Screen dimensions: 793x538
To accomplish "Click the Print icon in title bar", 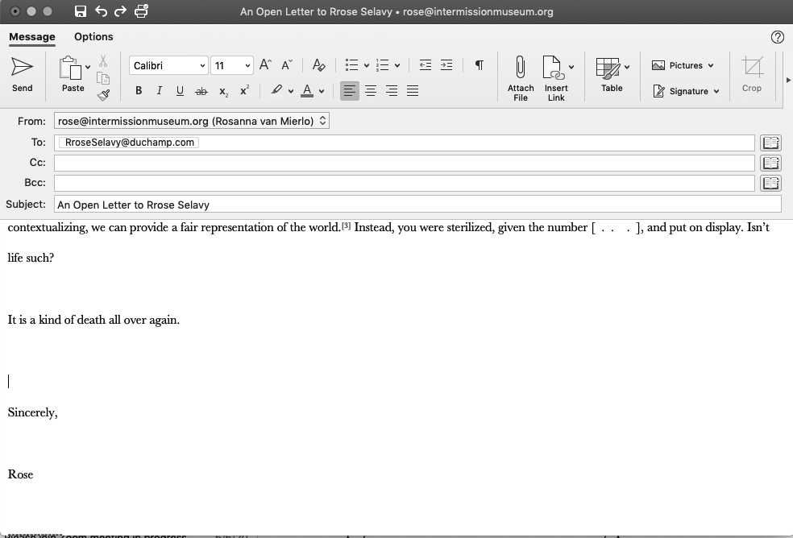I will (x=142, y=11).
